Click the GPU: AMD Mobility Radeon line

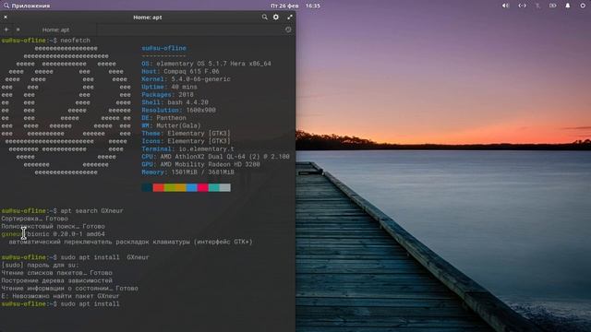click(200, 164)
